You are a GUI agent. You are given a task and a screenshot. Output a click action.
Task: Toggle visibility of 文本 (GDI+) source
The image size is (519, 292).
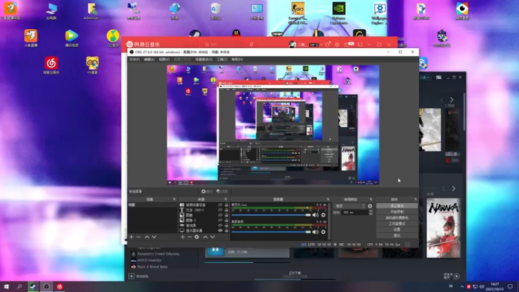(220, 210)
